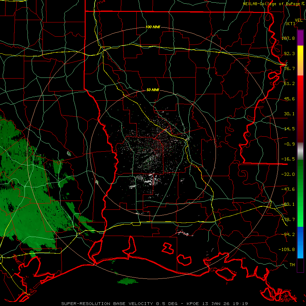Click the 50 NMI range ring label
Image resolution: width=306 pixels, height=306 pixels.
pyautogui.click(x=153, y=90)
